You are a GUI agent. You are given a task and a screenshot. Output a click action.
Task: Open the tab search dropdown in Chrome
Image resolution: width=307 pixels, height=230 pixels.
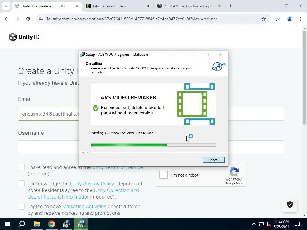tap(6, 6)
